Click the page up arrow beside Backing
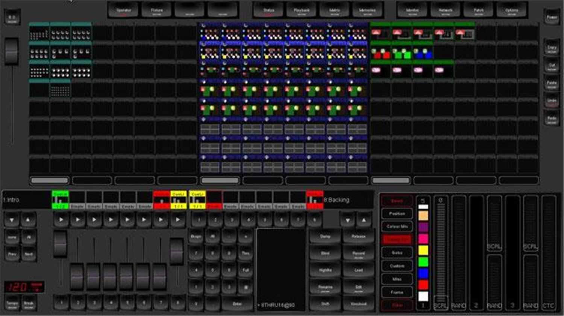The height and width of the screenshot is (316, 564). [364, 220]
